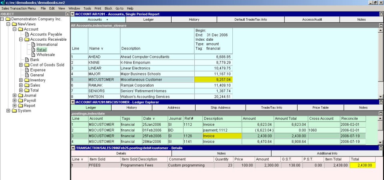The height and width of the screenshot is (180, 384).
Task: Sort by the Name column header
Action: tap(96, 49)
